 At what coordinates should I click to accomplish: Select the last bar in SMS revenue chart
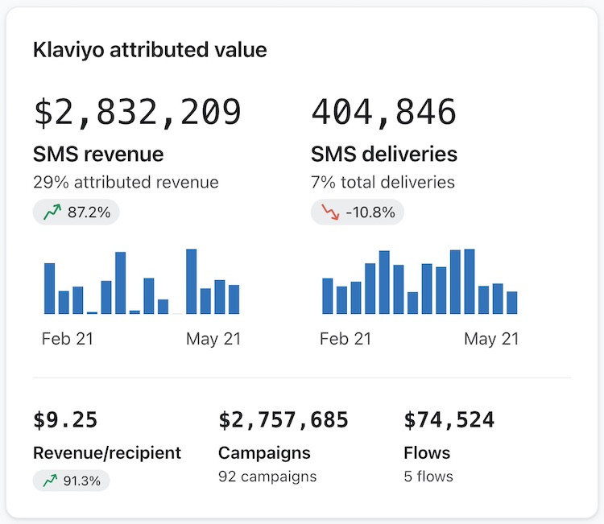pos(234,299)
